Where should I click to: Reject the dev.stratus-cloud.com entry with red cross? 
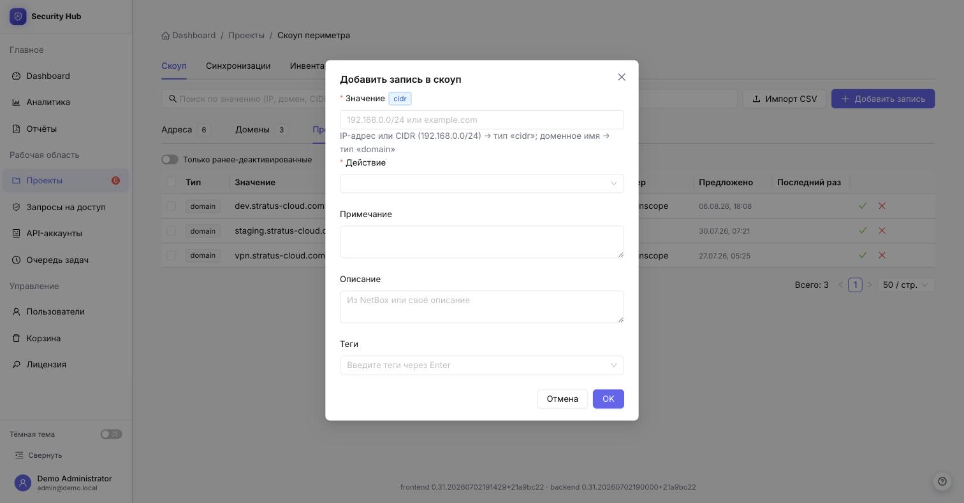pyautogui.click(x=882, y=206)
